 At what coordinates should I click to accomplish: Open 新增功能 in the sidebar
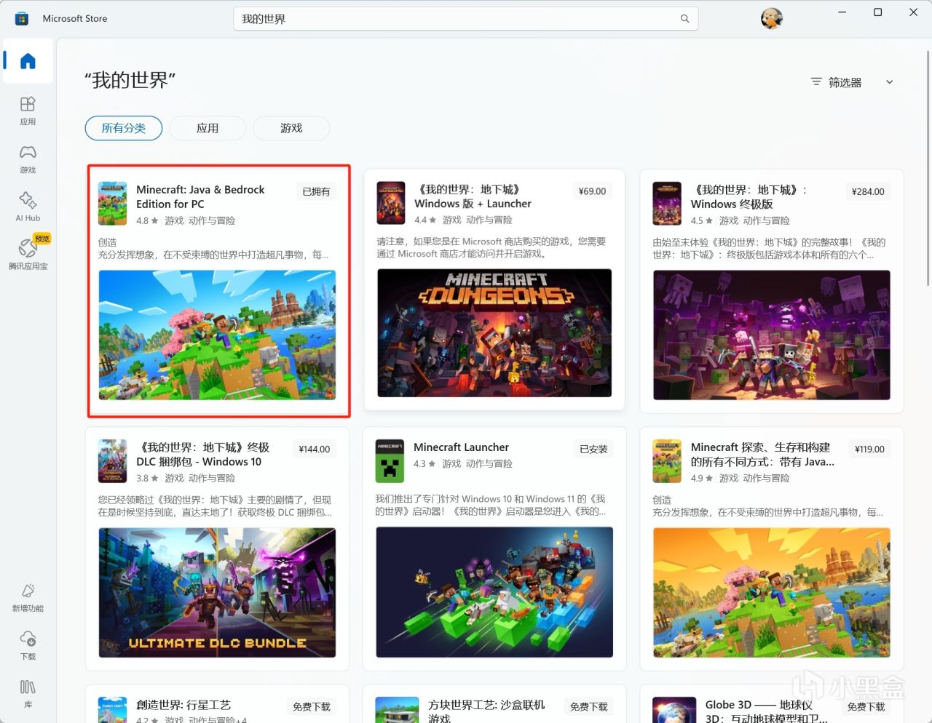click(28, 598)
